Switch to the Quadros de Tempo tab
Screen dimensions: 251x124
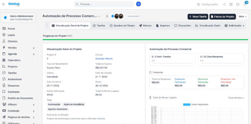(x=122, y=26)
